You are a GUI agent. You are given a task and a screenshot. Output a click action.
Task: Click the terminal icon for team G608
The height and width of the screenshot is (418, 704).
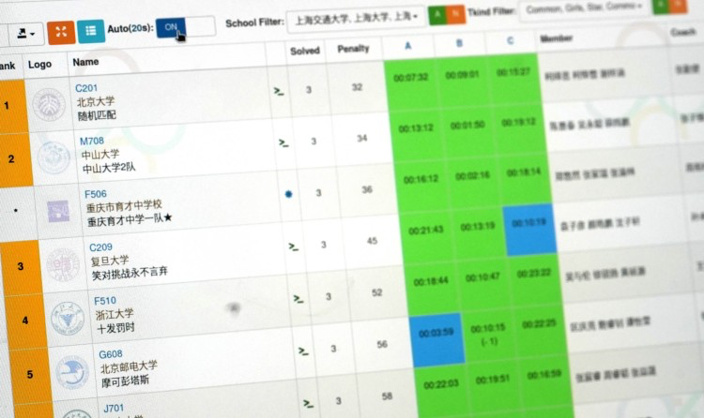coord(303,351)
